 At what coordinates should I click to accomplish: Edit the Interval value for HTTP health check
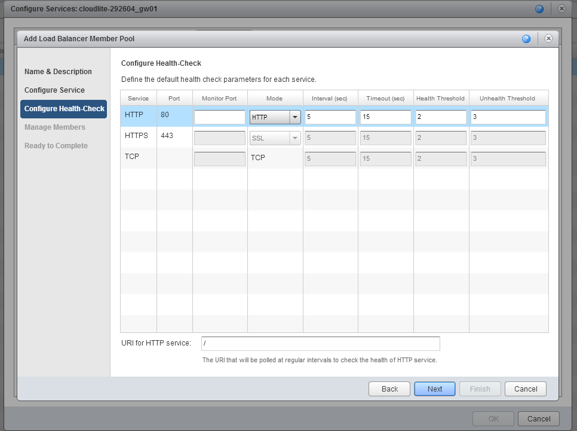coord(330,117)
